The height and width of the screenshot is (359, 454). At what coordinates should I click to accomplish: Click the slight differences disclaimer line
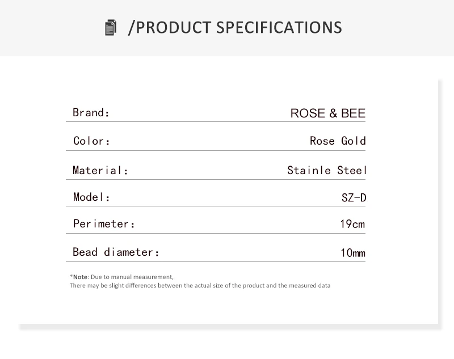pyautogui.click(x=200, y=285)
